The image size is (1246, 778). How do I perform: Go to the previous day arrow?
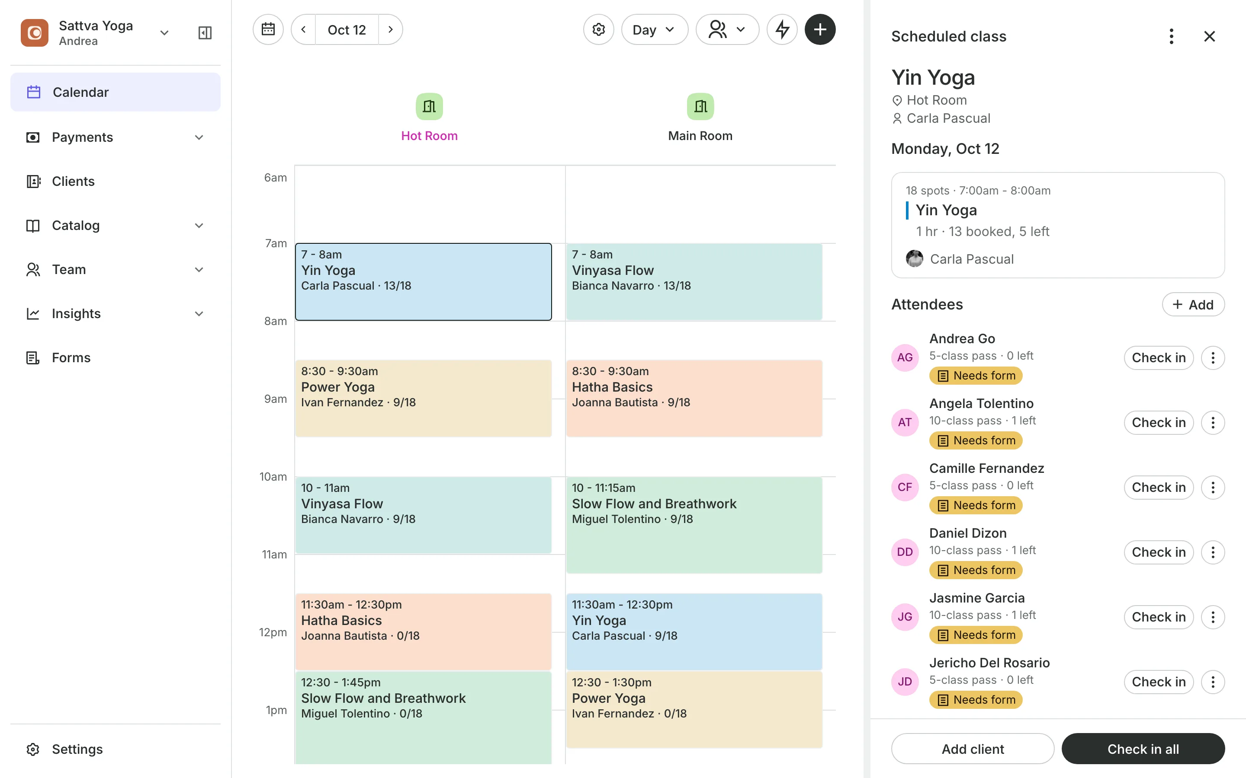[304, 29]
